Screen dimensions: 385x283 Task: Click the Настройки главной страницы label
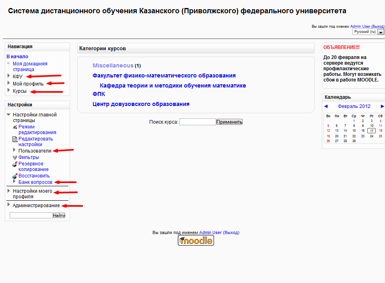[x=35, y=117]
